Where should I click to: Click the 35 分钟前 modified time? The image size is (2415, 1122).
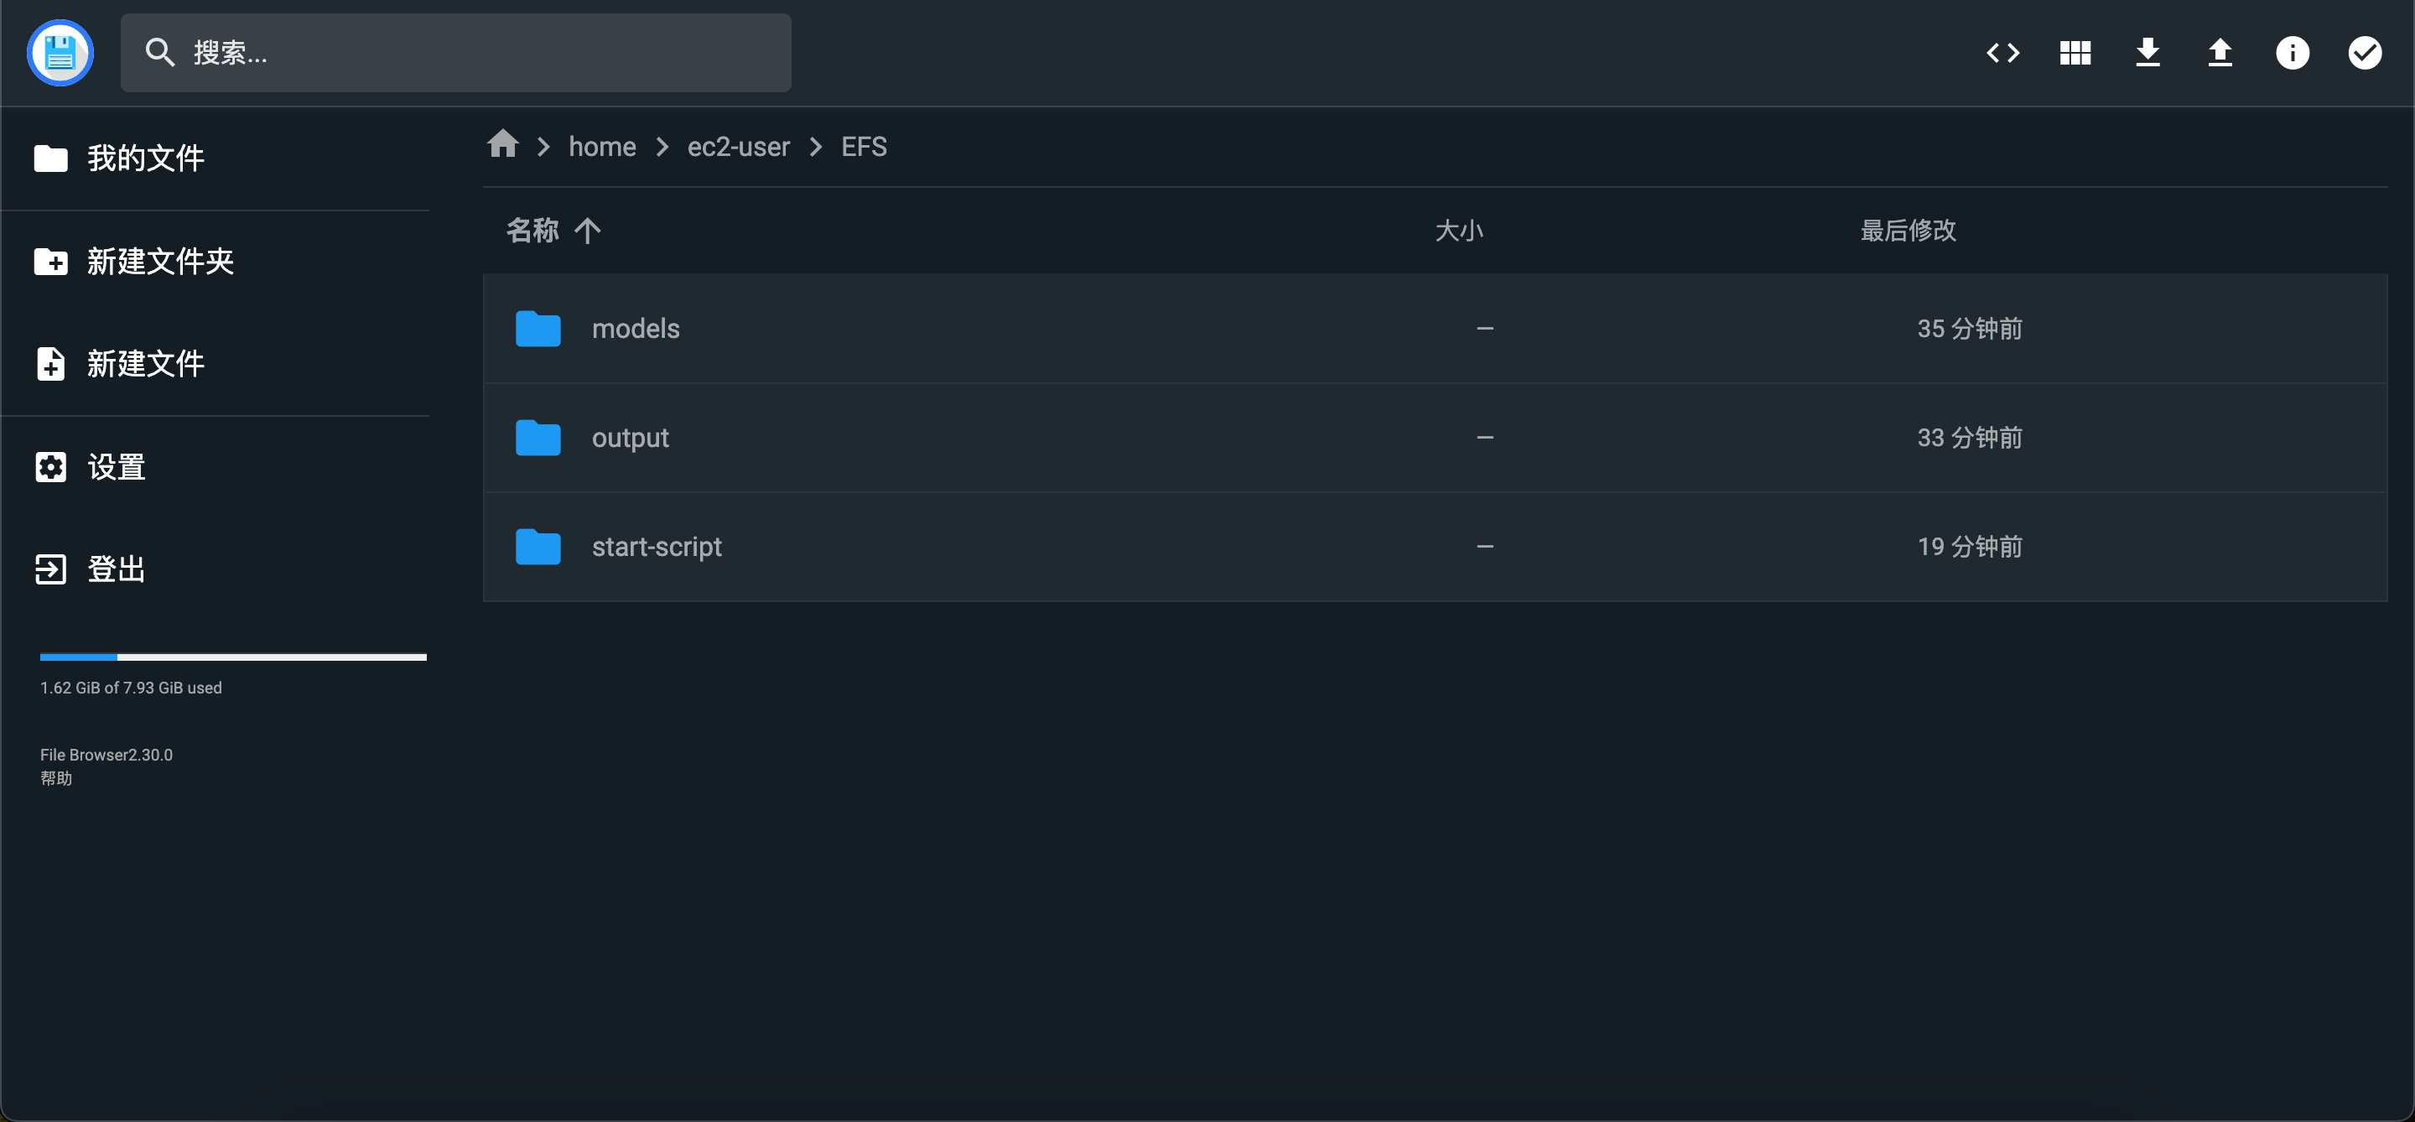1969,329
